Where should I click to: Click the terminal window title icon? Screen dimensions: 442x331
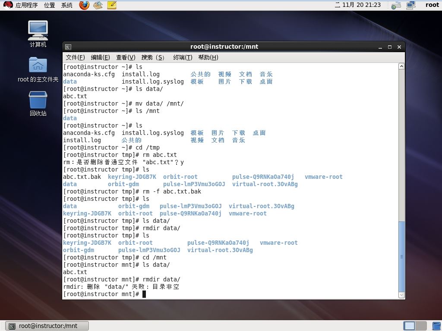click(68, 47)
